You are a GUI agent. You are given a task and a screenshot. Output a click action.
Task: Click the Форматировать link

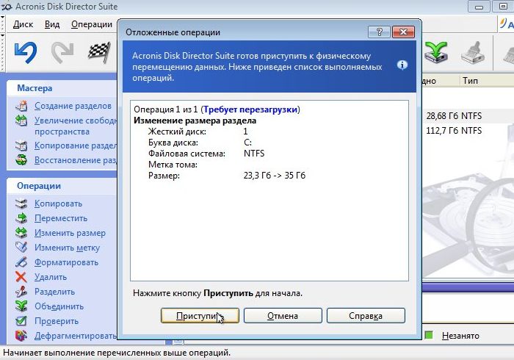coord(67,262)
